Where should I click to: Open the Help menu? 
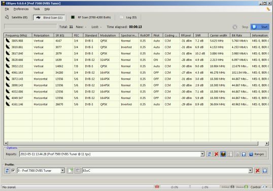[x=47, y=9]
